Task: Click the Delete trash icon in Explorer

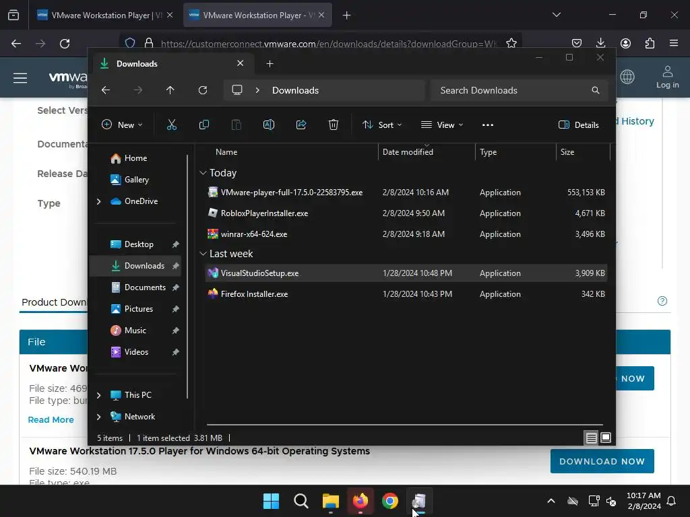Action: click(334, 125)
